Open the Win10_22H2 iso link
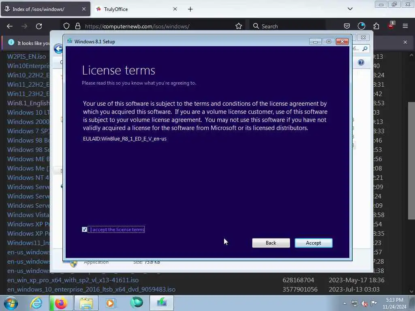 (28, 75)
